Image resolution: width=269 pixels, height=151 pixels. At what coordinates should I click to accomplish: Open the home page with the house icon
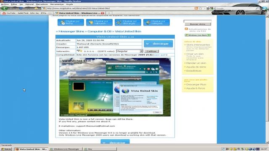36,8
